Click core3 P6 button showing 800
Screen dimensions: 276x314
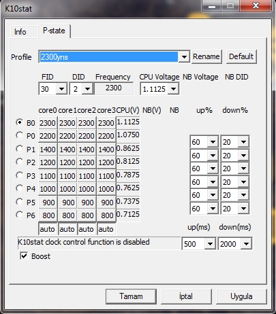click(x=106, y=215)
